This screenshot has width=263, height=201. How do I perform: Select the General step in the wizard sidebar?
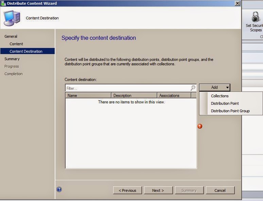point(11,36)
